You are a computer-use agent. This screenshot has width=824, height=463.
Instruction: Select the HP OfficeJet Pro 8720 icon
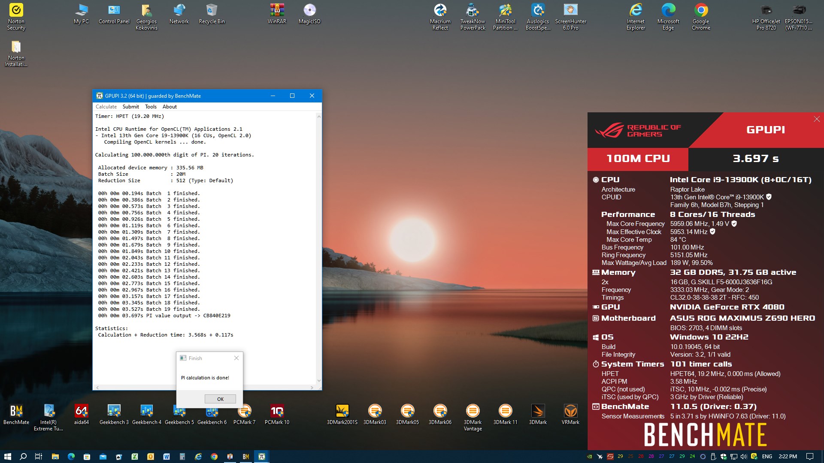point(766,17)
